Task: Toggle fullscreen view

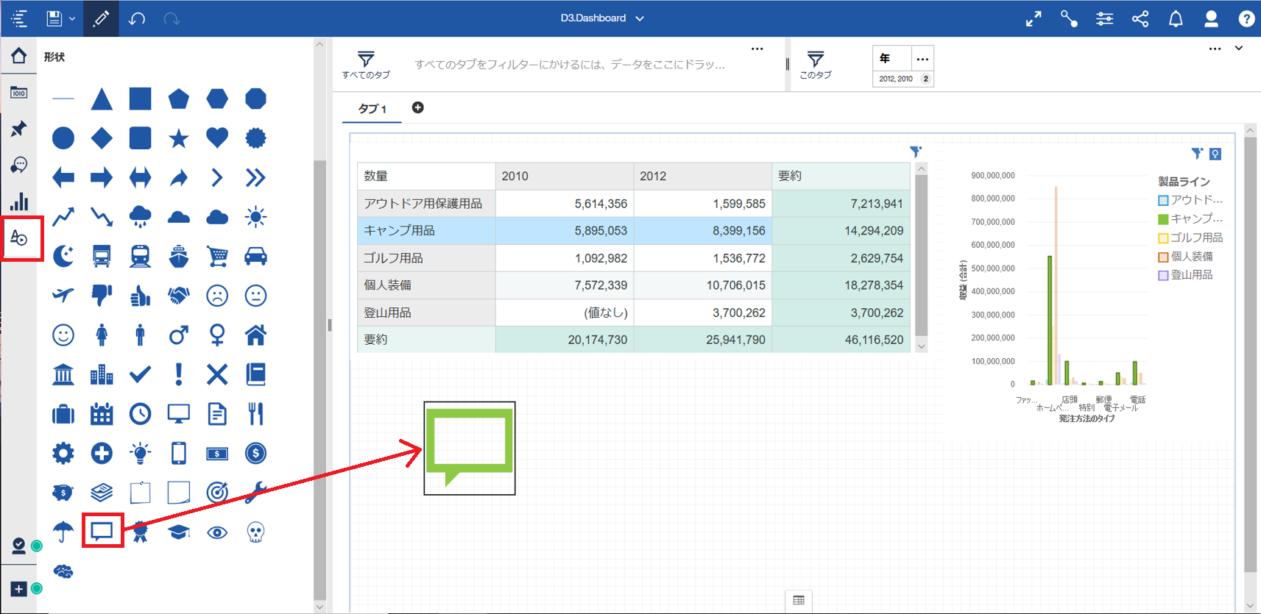Action: click(x=1034, y=19)
